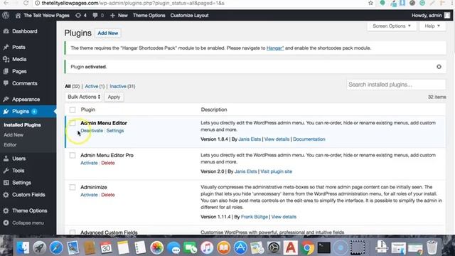Click the + New content item
This screenshot has height=256, width=455.
(x=119, y=16)
